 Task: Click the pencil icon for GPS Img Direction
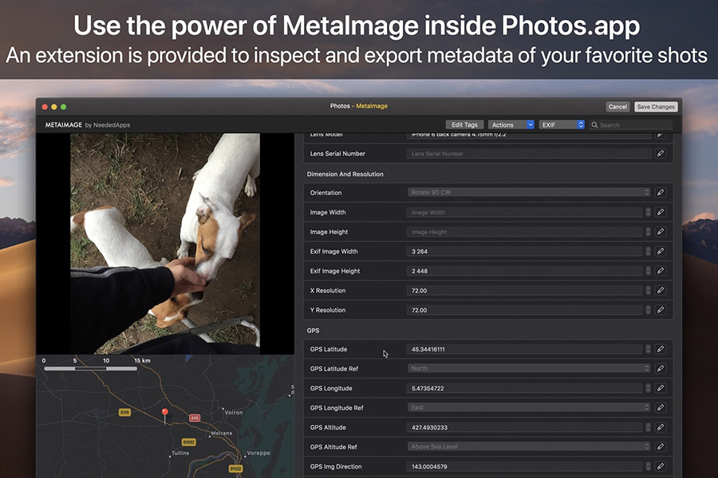click(661, 466)
